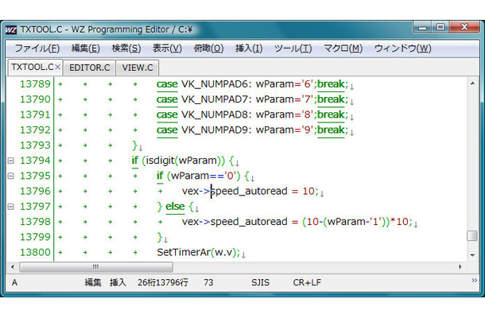Click the vertical scrollbar up arrow
The height and width of the screenshot is (318, 485).
[x=471, y=83]
